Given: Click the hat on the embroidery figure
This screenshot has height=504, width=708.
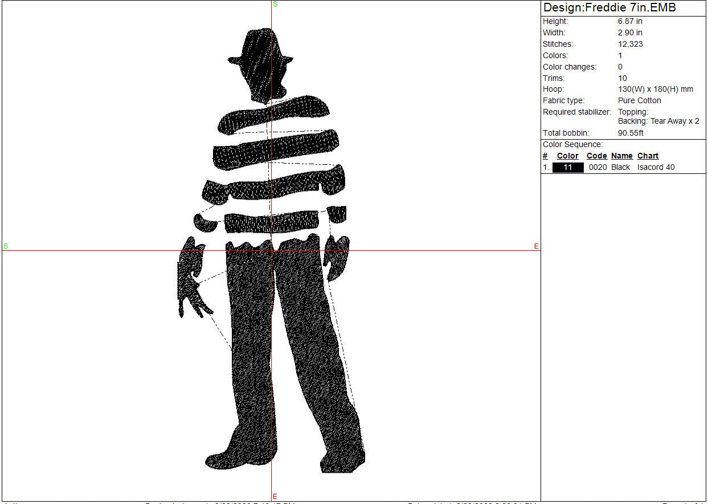Looking at the screenshot, I should point(261,48).
